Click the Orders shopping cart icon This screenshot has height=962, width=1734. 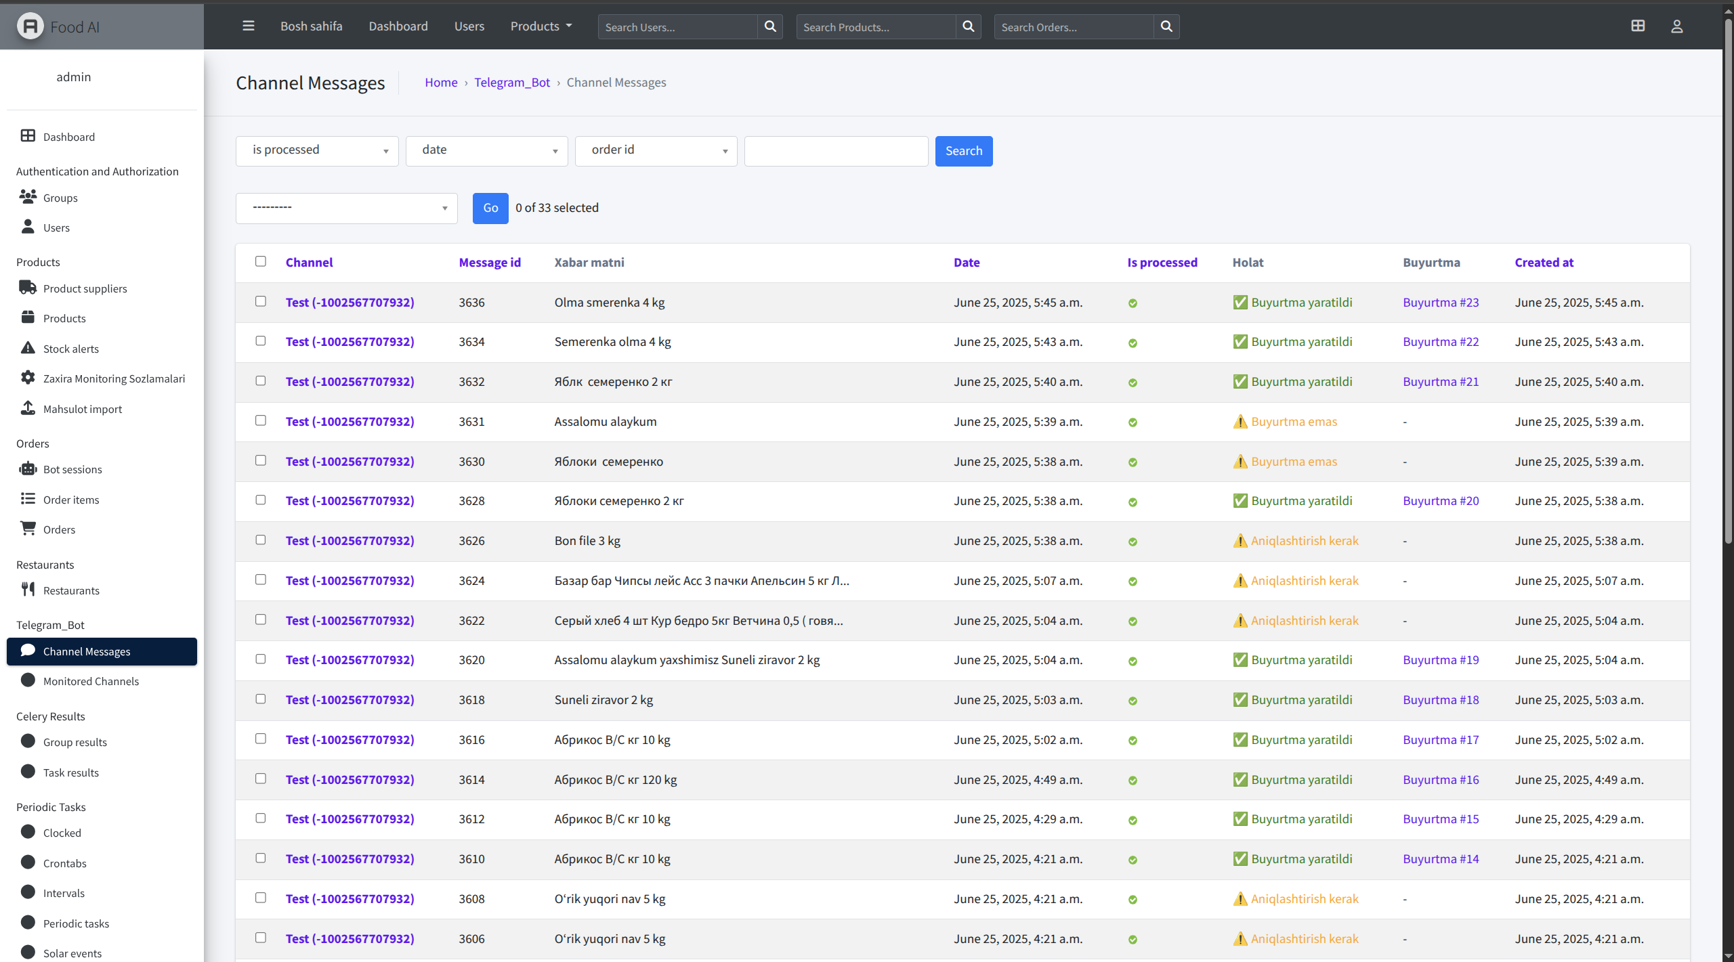coord(28,529)
